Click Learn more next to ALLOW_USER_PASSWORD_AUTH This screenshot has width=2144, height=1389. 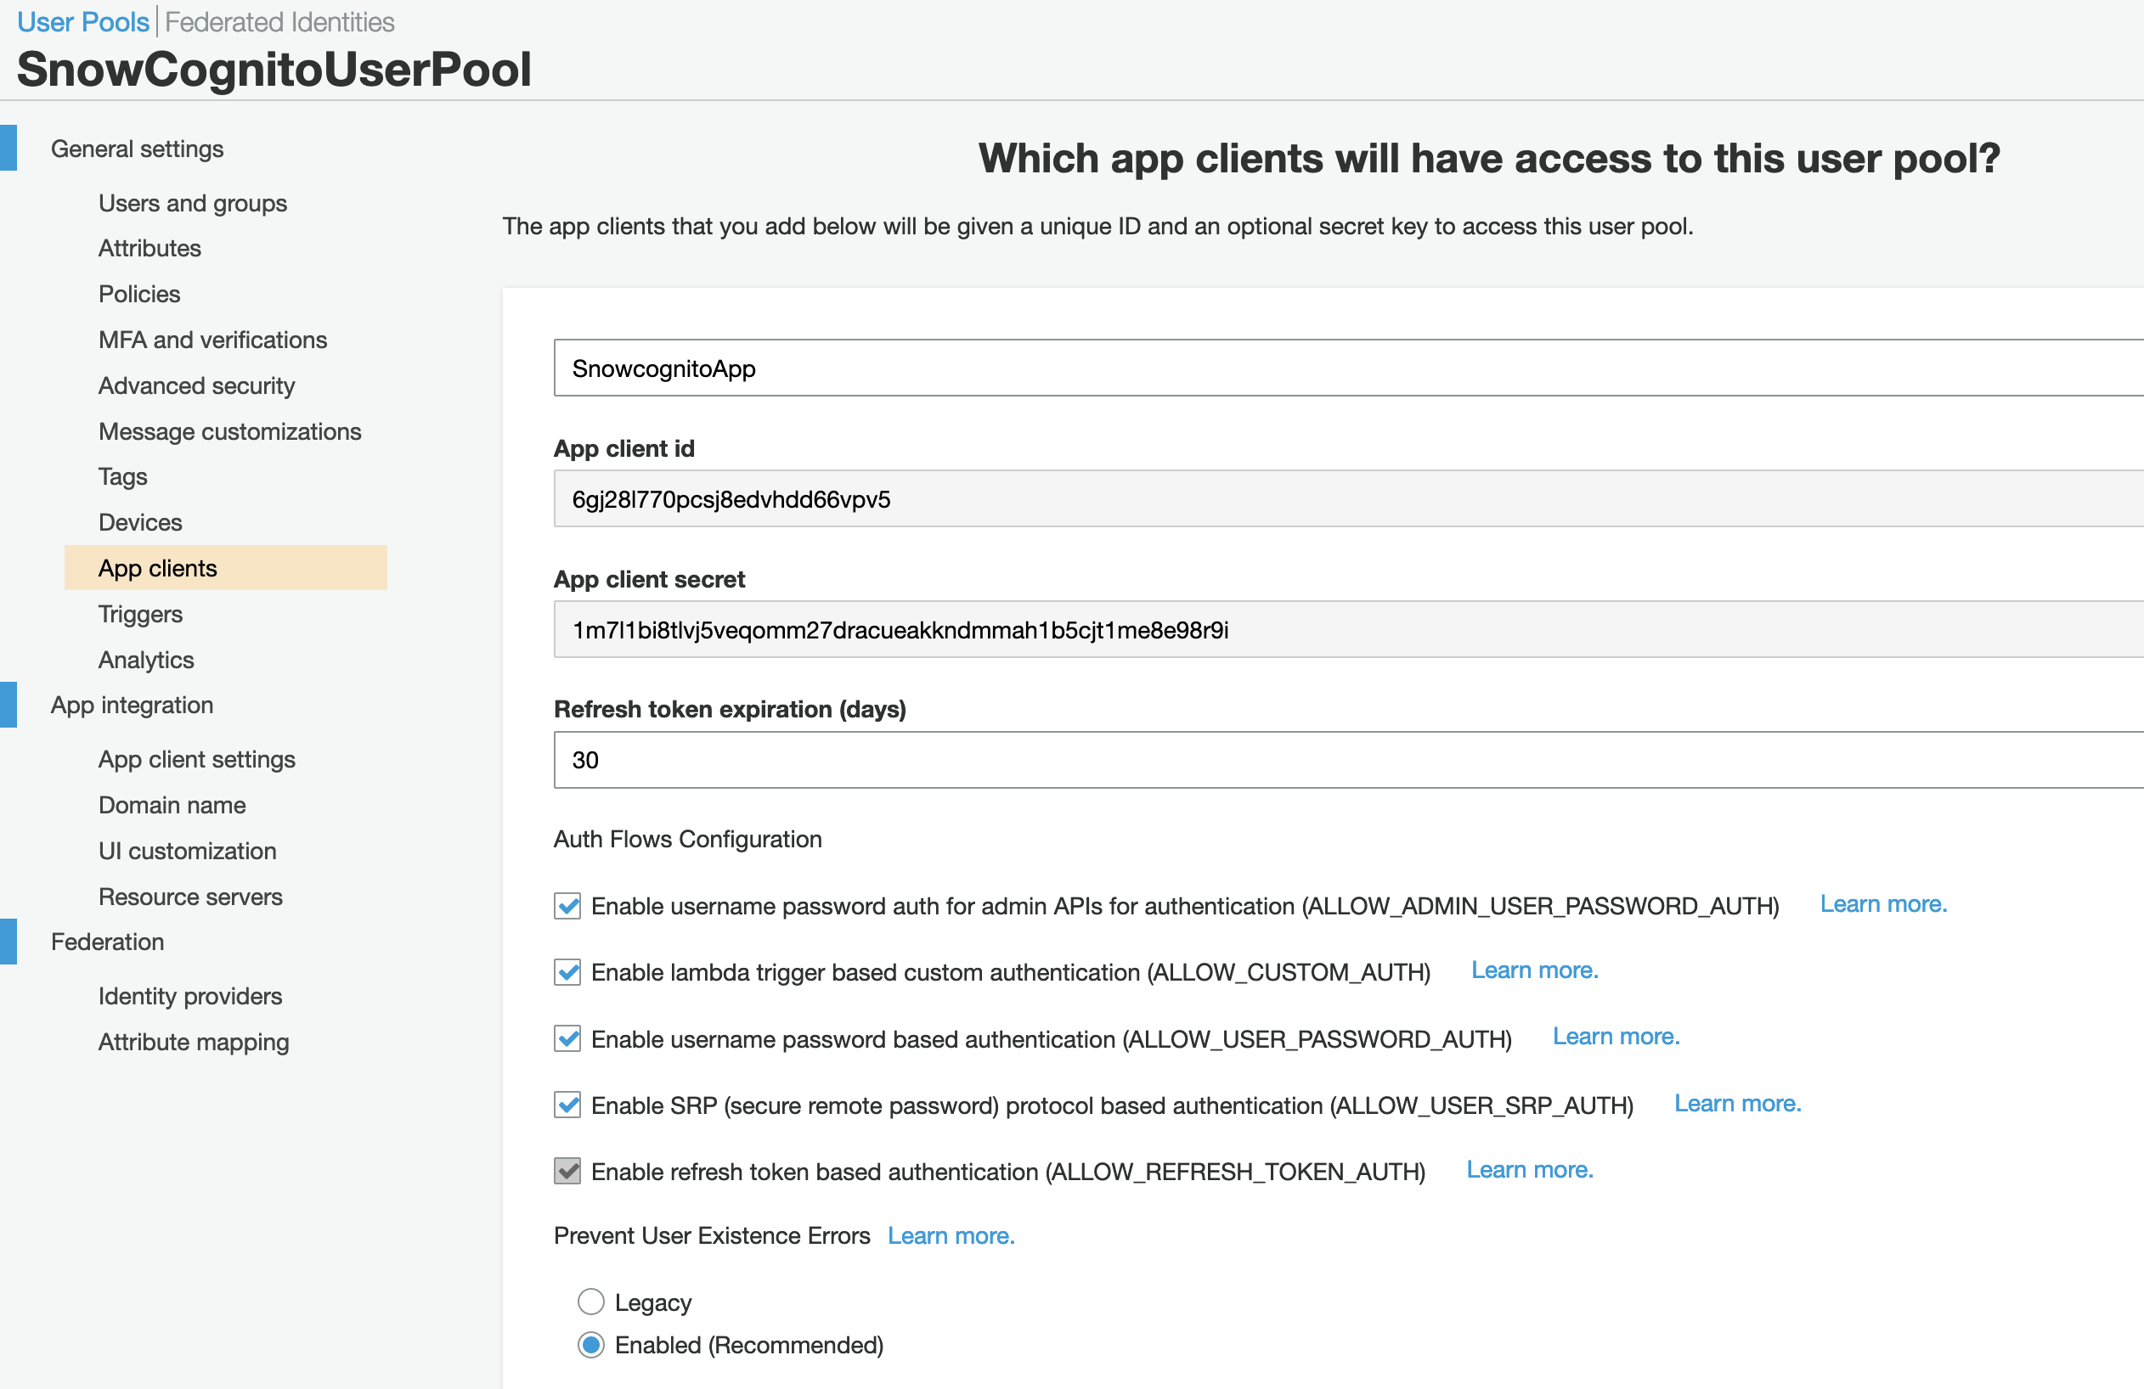click(x=1615, y=1036)
